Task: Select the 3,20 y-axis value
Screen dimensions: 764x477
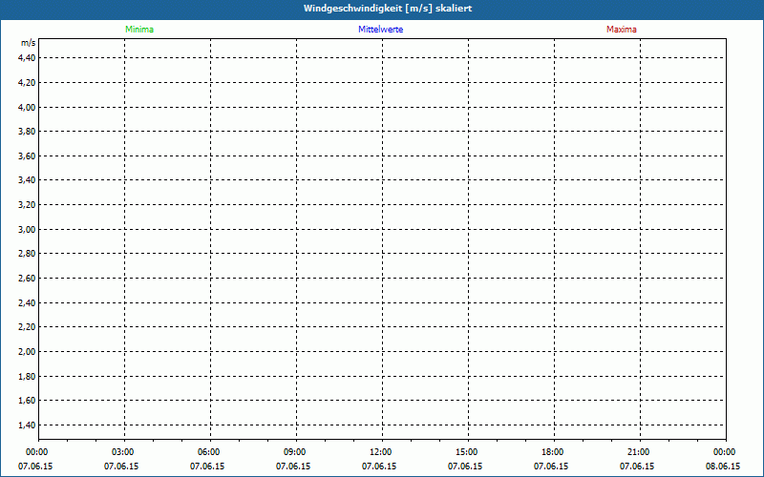Action: click(x=28, y=205)
